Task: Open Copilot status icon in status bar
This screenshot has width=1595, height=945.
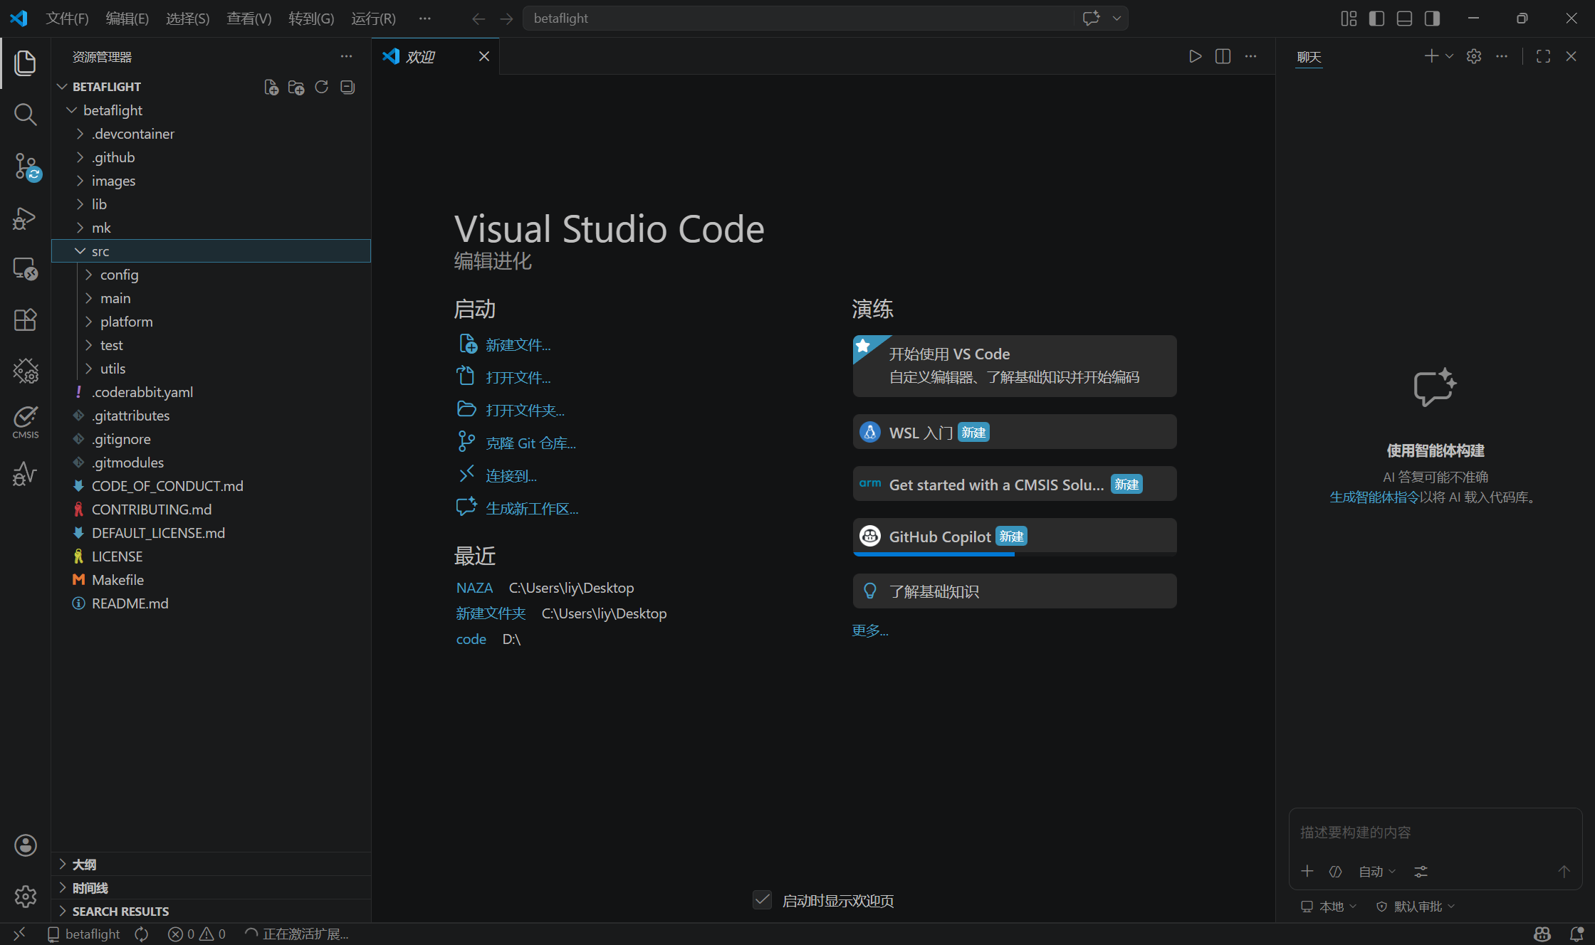Action: 1542,934
